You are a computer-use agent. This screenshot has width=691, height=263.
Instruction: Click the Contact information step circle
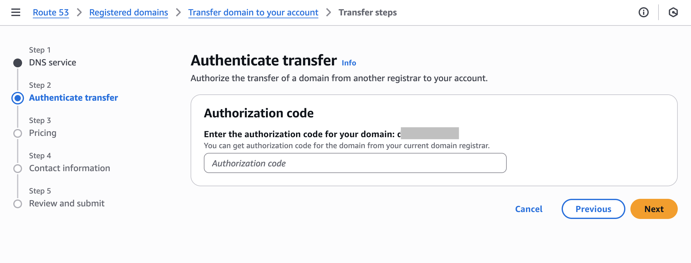tap(18, 169)
